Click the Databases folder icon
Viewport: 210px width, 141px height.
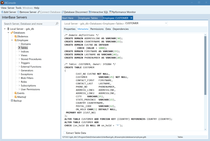coord(12,32)
